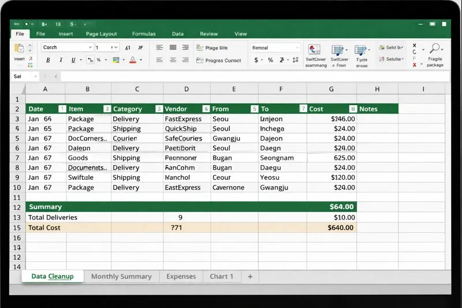
Task: Click the formula bar input field
Action: click(231, 76)
